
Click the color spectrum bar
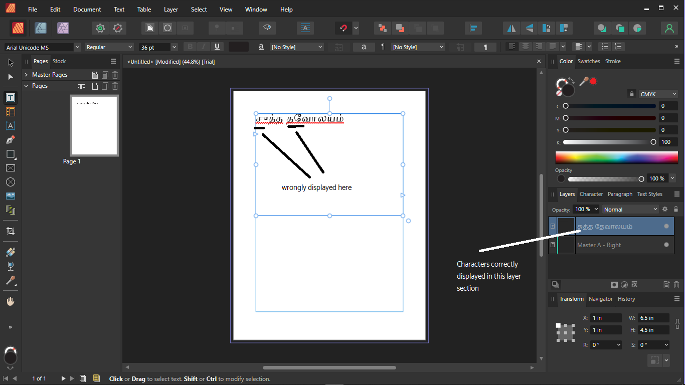tap(616, 157)
